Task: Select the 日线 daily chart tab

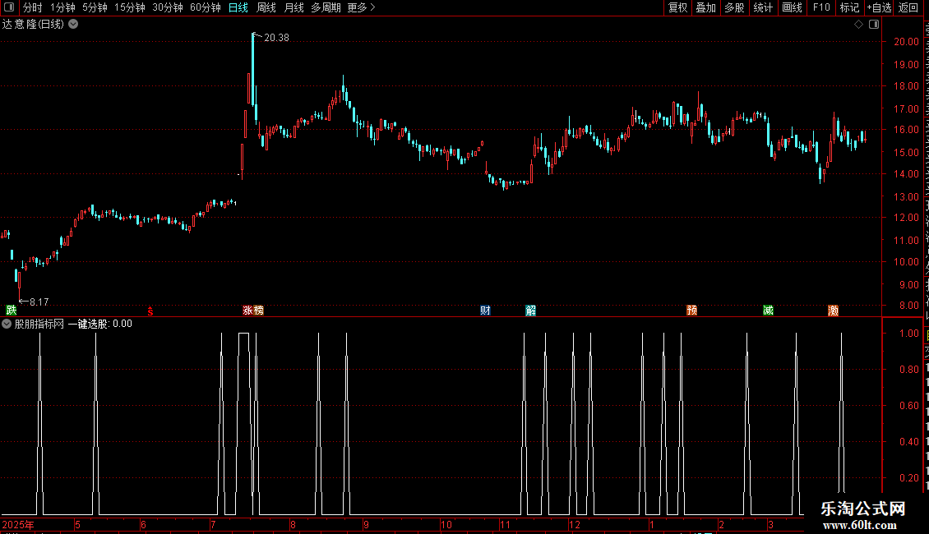Action: click(x=238, y=7)
